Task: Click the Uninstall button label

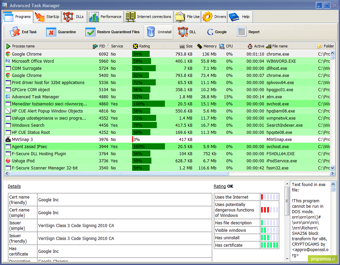Action: coord(165,32)
